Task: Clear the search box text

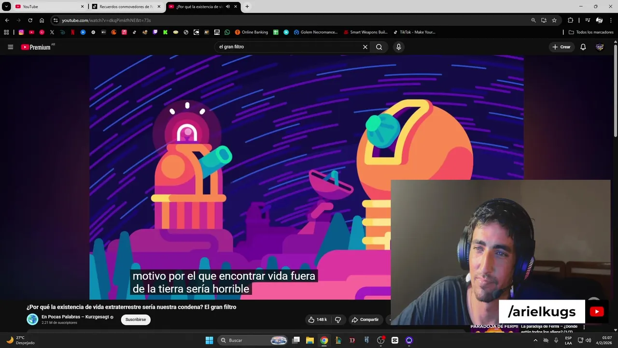Action: click(x=365, y=47)
